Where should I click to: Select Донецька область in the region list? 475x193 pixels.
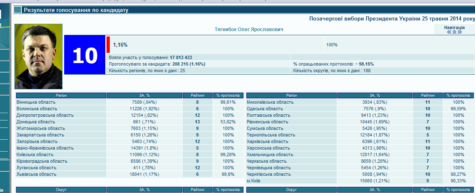[35, 122]
